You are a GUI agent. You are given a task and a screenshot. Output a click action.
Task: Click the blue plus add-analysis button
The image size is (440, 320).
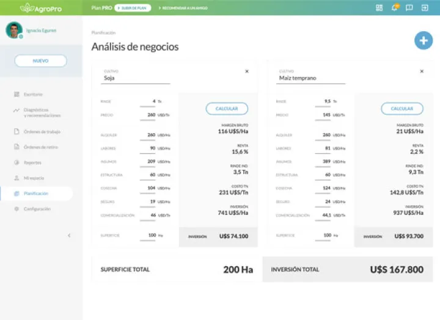[423, 41]
